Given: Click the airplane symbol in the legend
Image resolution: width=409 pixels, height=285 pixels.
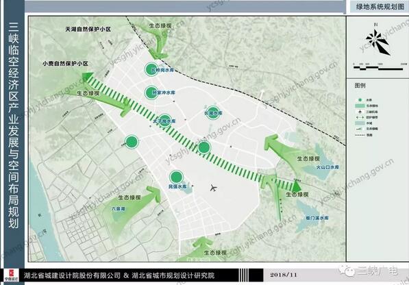Looking at the screenshot, I should pos(360,112).
